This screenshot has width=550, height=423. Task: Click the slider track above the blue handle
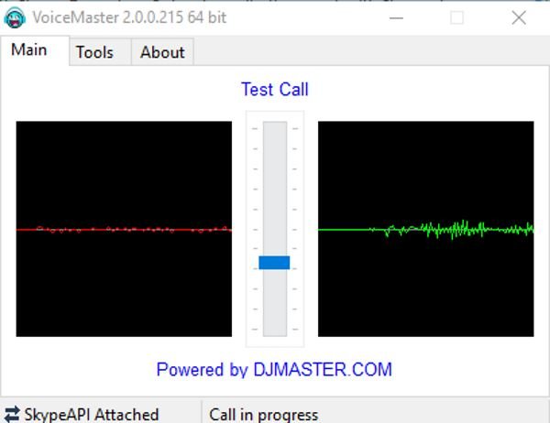pyautogui.click(x=275, y=189)
